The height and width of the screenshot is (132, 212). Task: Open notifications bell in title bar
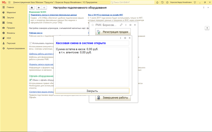(157, 2)
